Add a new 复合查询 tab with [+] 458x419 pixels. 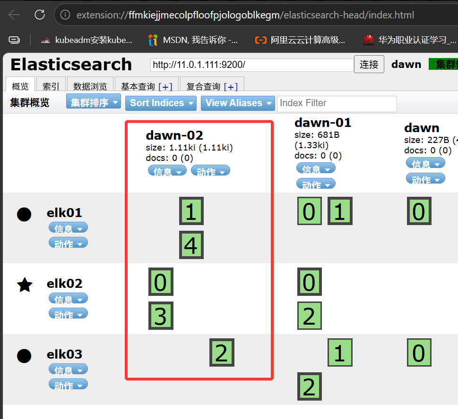[x=231, y=87]
